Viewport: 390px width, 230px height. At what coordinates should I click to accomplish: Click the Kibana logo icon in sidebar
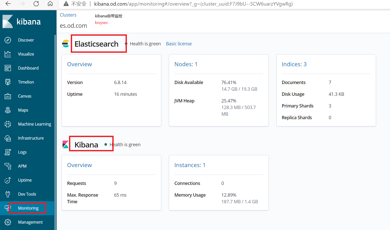(8, 21)
